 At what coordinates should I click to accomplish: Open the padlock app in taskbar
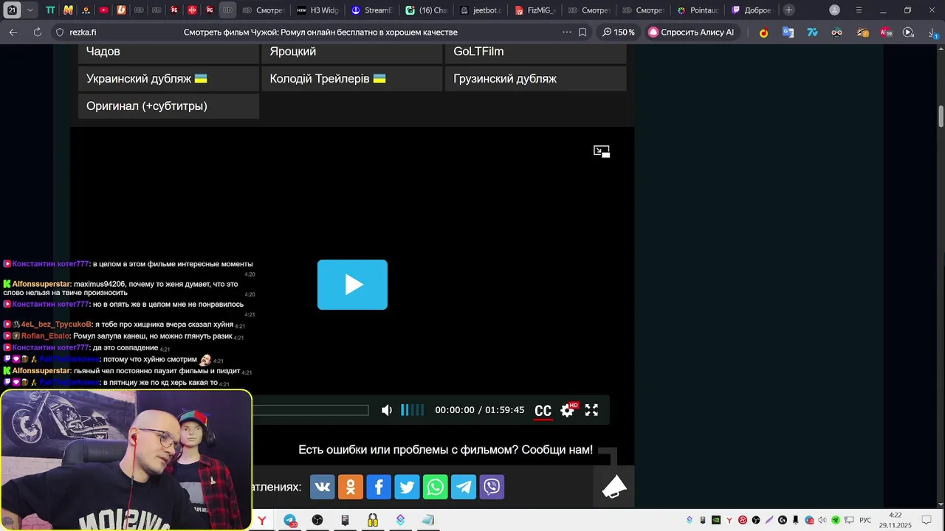tap(373, 520)
